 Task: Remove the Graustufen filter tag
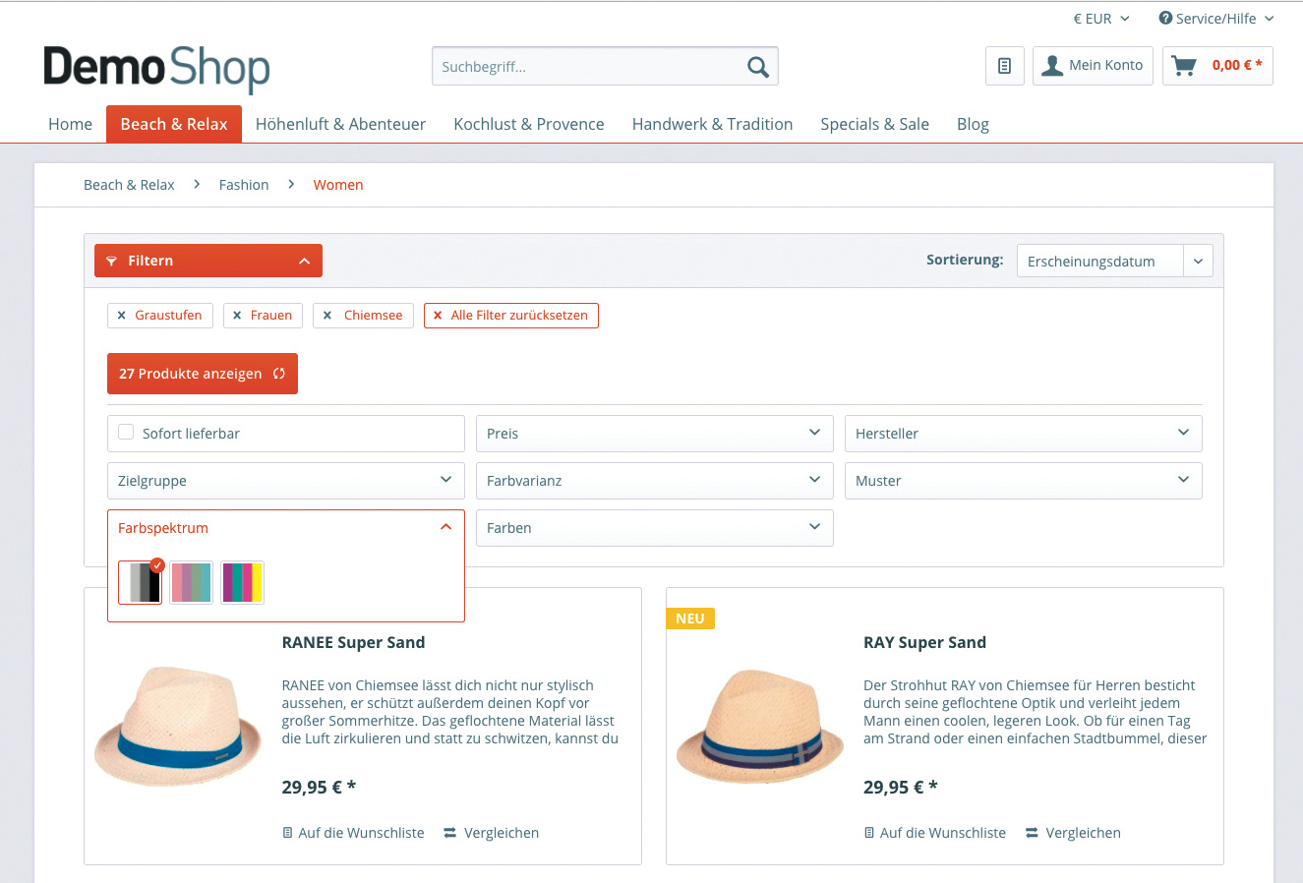coord(122,316)
